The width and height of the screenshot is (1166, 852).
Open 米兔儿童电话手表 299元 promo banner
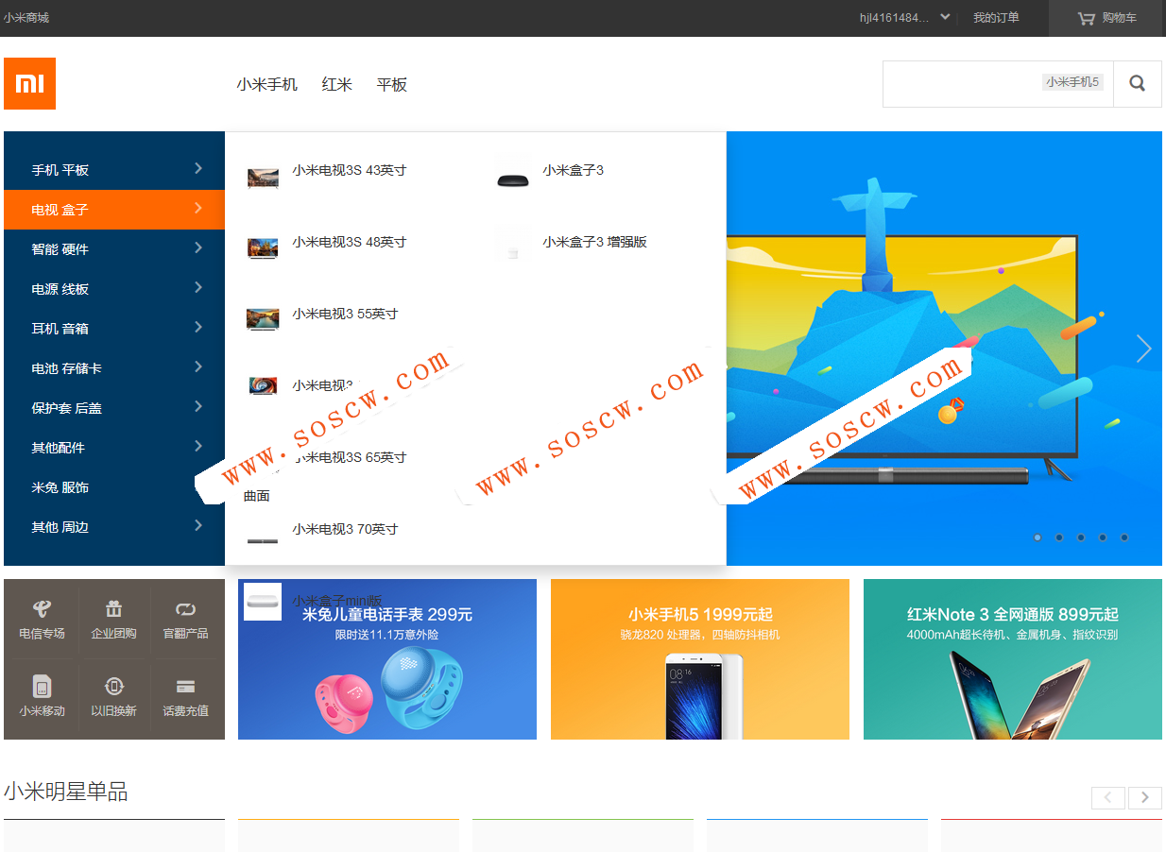click(x=387, y=659)
